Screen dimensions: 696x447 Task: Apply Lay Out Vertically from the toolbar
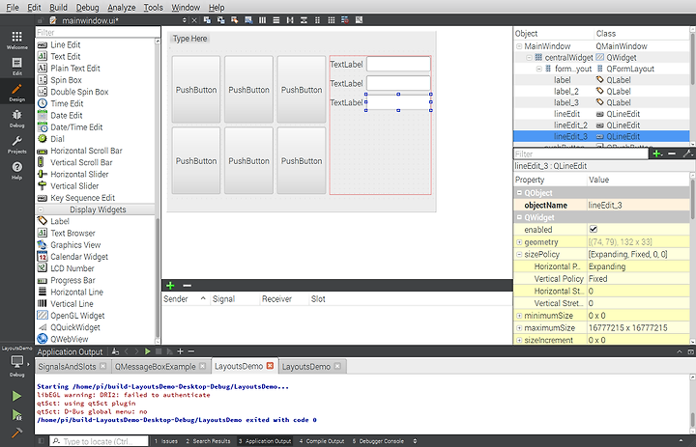[x=276, y=20]
